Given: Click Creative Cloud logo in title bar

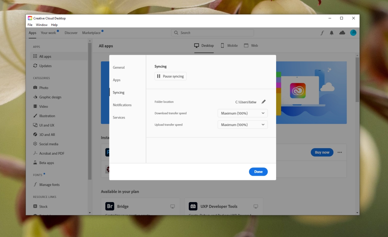Looking at the screenshot, I should click(x=30, y=18).
